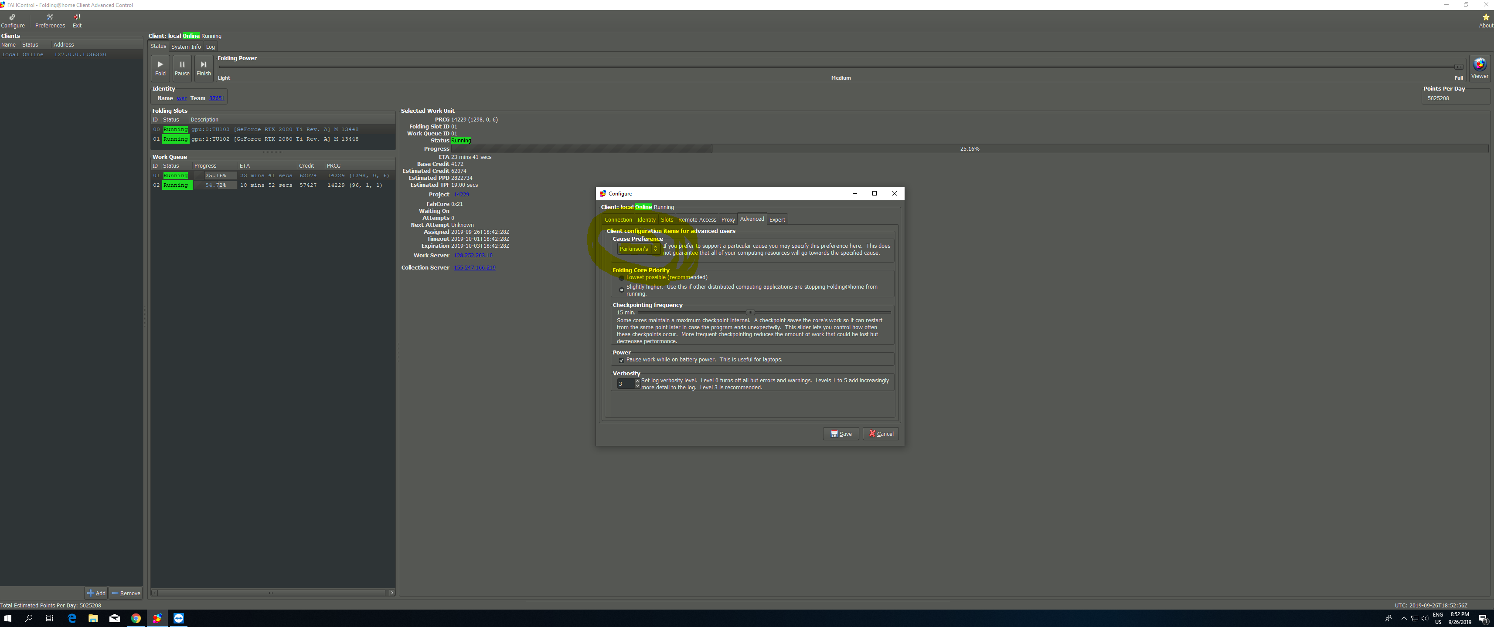Viewport: 1494px width, 627px height.
Task: Click the taskbar clock 8:52 PM
Action: click(1459, 618)
